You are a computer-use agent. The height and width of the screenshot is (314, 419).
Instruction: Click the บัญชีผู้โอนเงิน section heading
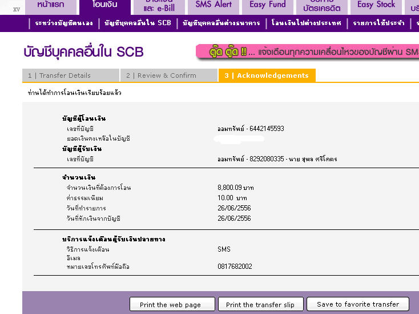point(84,118)
